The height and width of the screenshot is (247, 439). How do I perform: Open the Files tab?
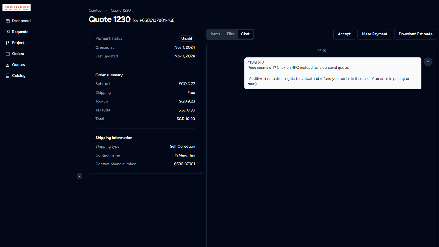pos(231,34)
